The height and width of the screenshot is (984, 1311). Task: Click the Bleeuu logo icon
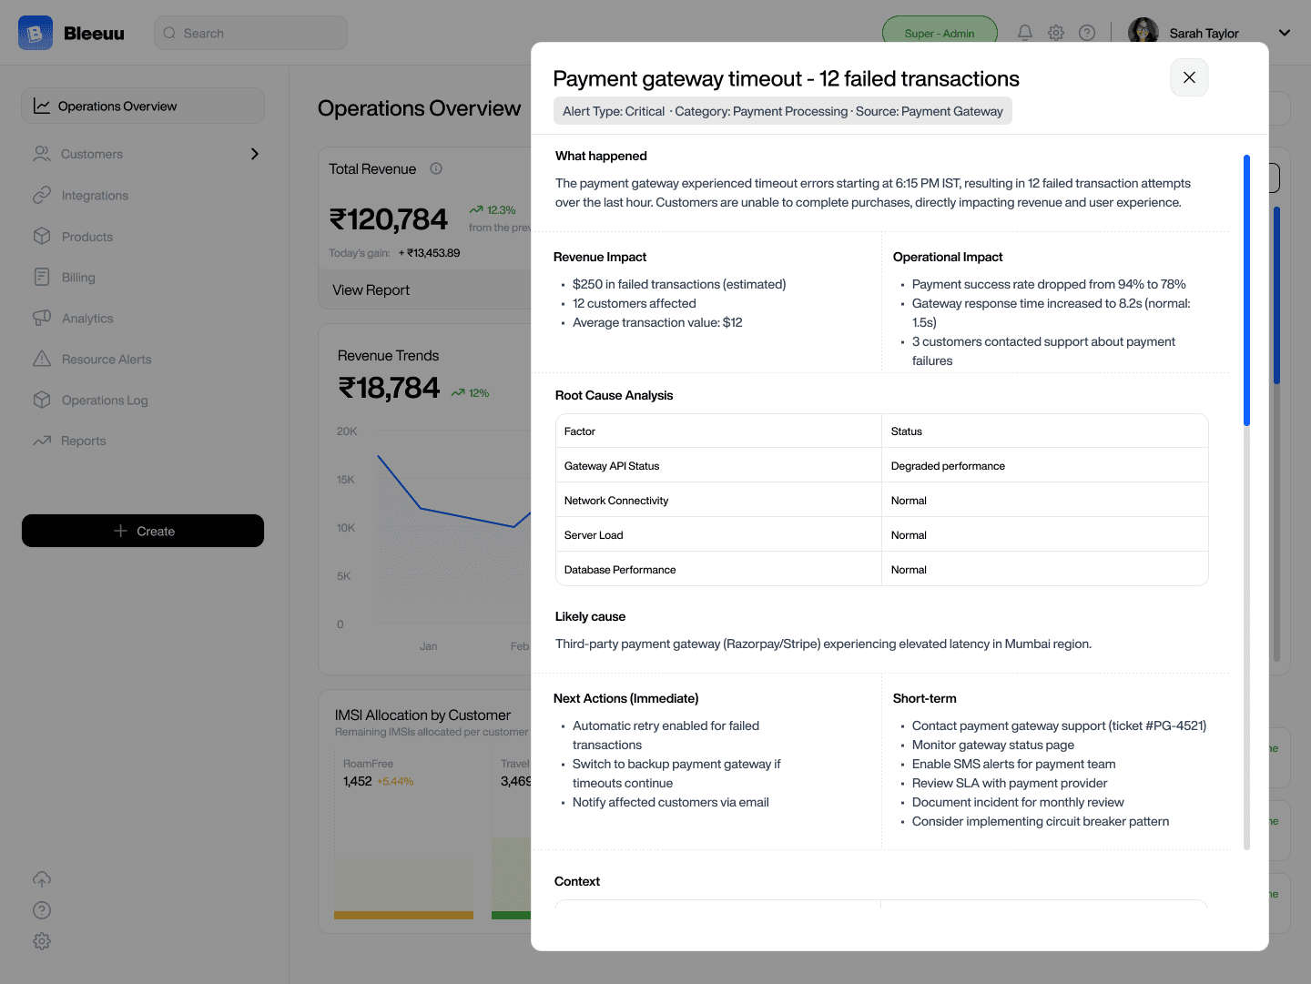pos(36,33)
